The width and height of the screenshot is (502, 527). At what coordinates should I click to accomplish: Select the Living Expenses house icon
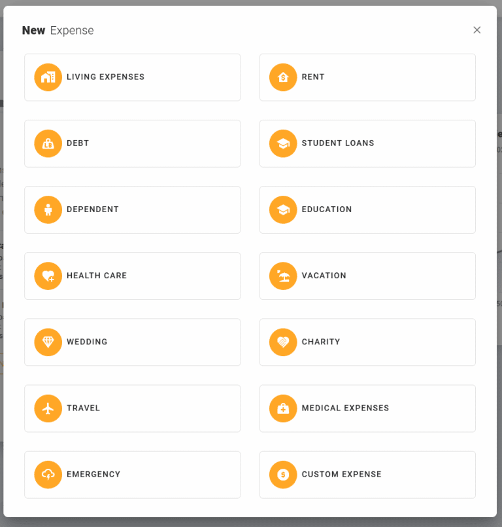(48, 77)
